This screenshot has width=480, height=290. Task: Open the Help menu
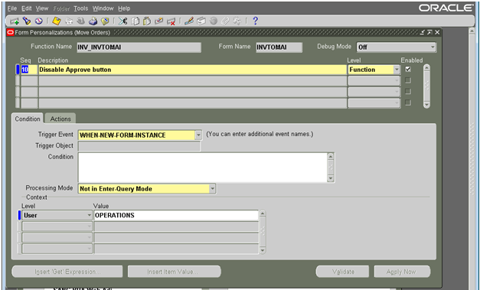click(124, 8)
